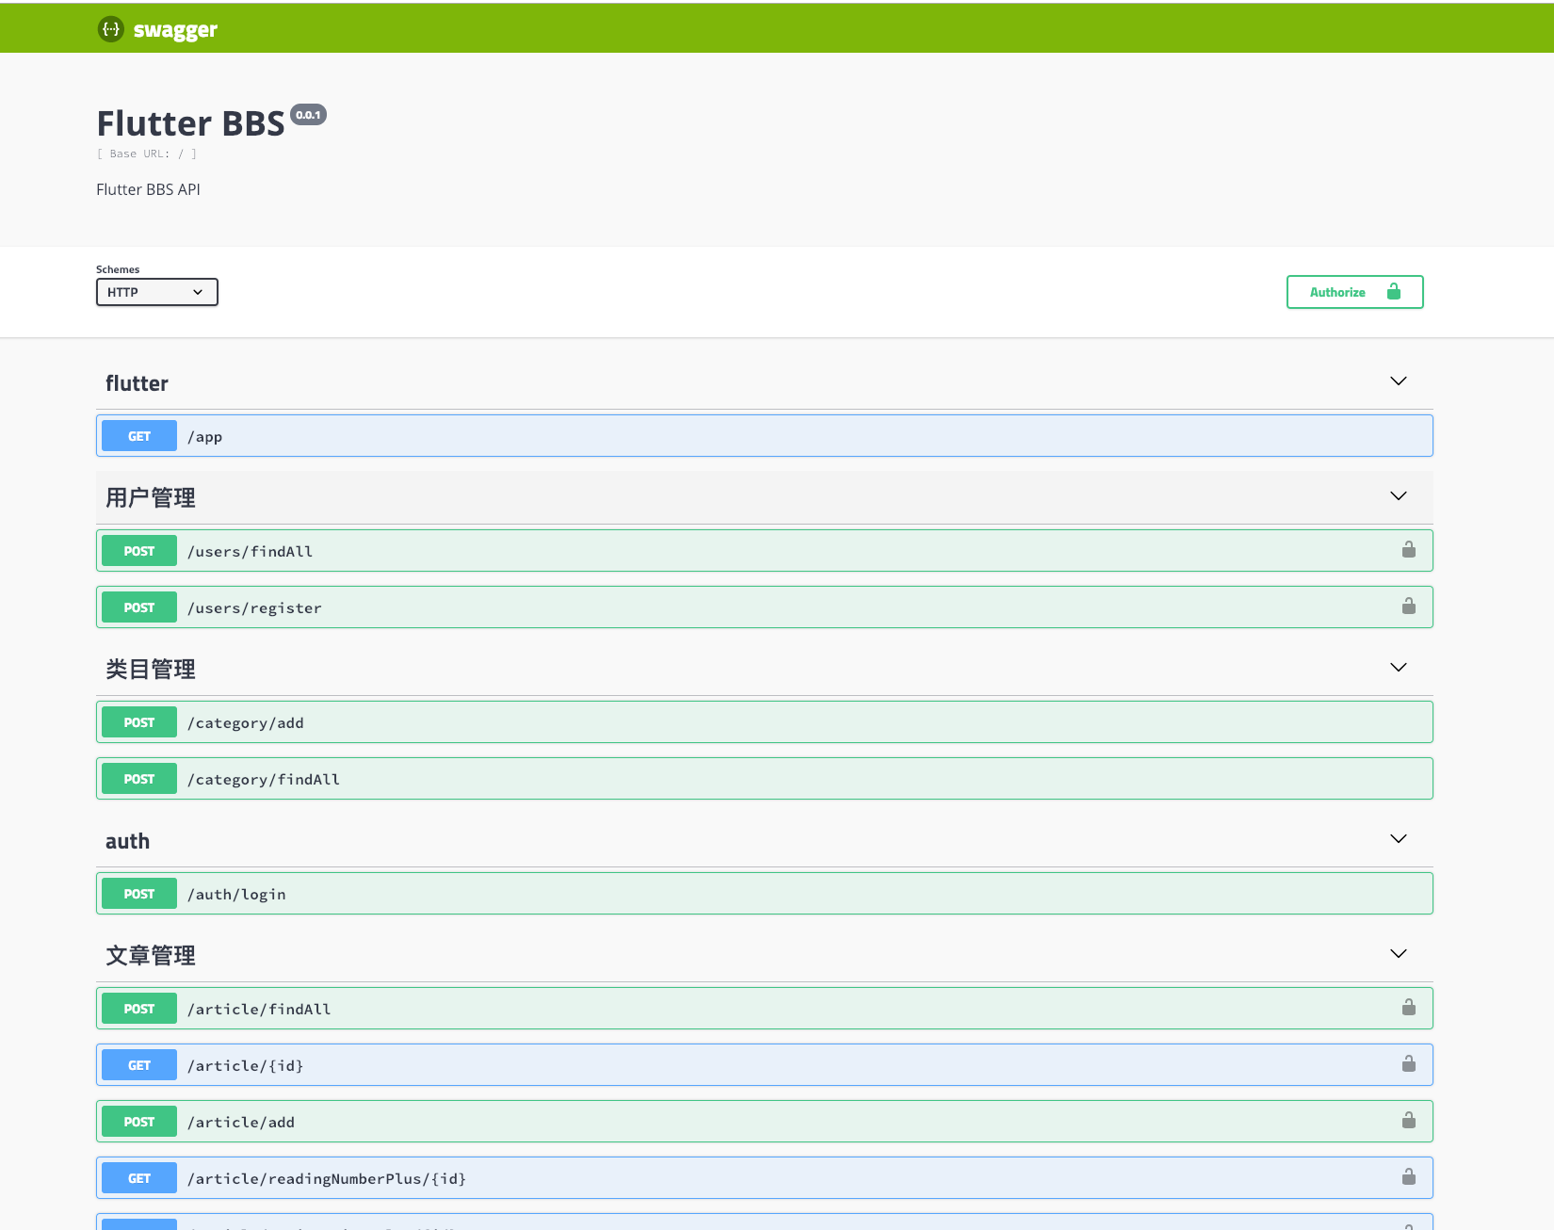Viewport: 1554px width, 1230px height.
Task: Click the lock icon on /users/findAll row
Action: click(1409, 549)
